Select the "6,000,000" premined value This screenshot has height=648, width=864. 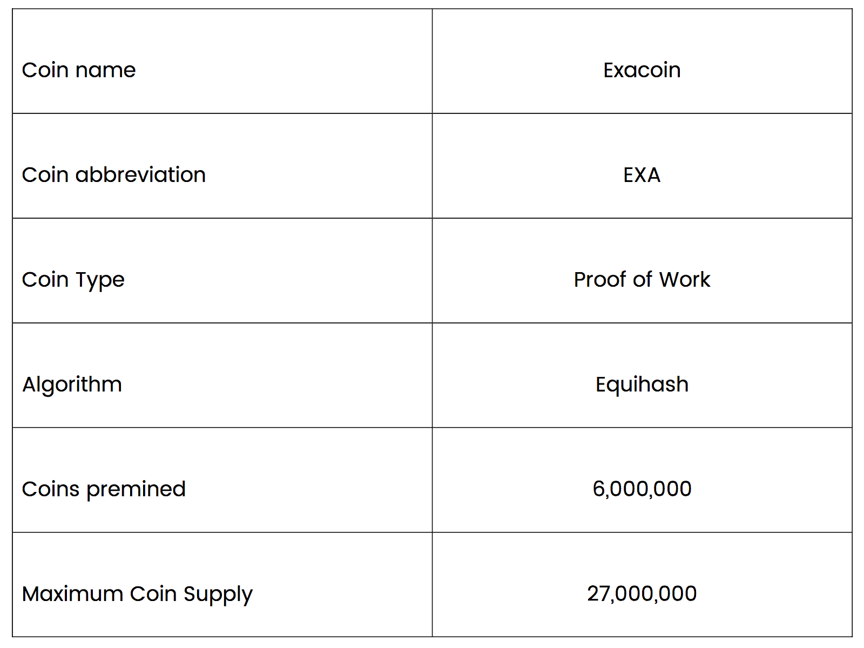[642, 489]
